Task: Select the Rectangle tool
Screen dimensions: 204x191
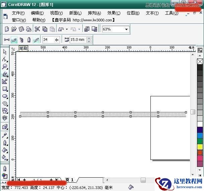Action: (x=5, y=89)
